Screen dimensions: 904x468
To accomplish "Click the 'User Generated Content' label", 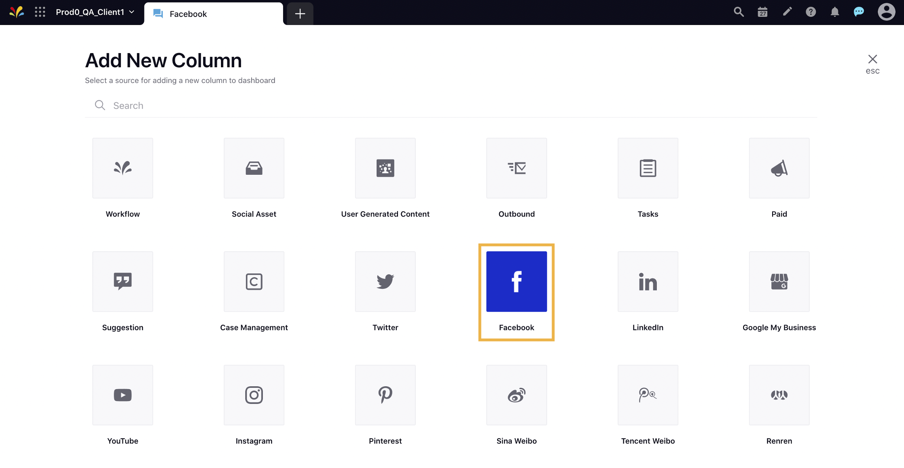I will (385, 214).
